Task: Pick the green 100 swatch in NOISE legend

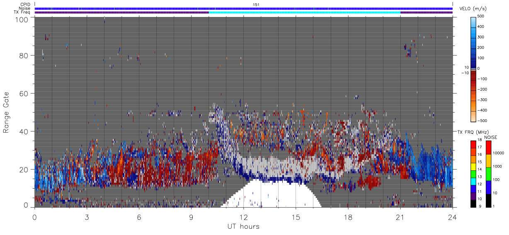Action: point(488,174)
